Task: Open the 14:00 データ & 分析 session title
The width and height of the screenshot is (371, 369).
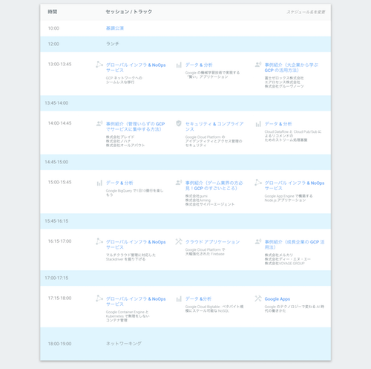Action: pos(278,124)
